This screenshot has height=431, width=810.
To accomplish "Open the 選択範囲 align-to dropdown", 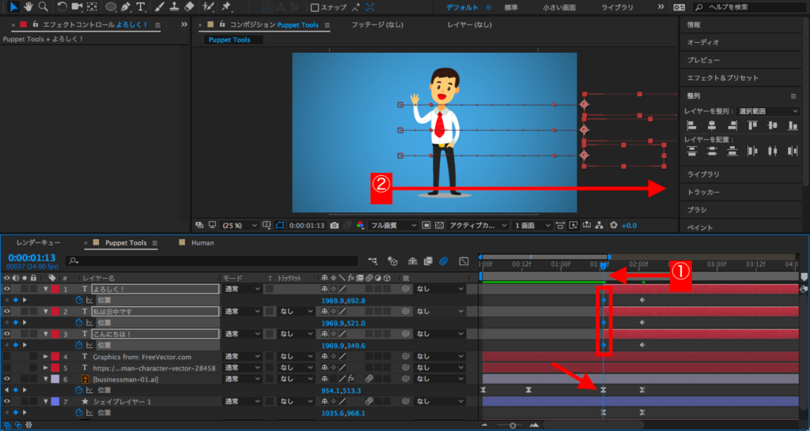I will pos(768,111).
